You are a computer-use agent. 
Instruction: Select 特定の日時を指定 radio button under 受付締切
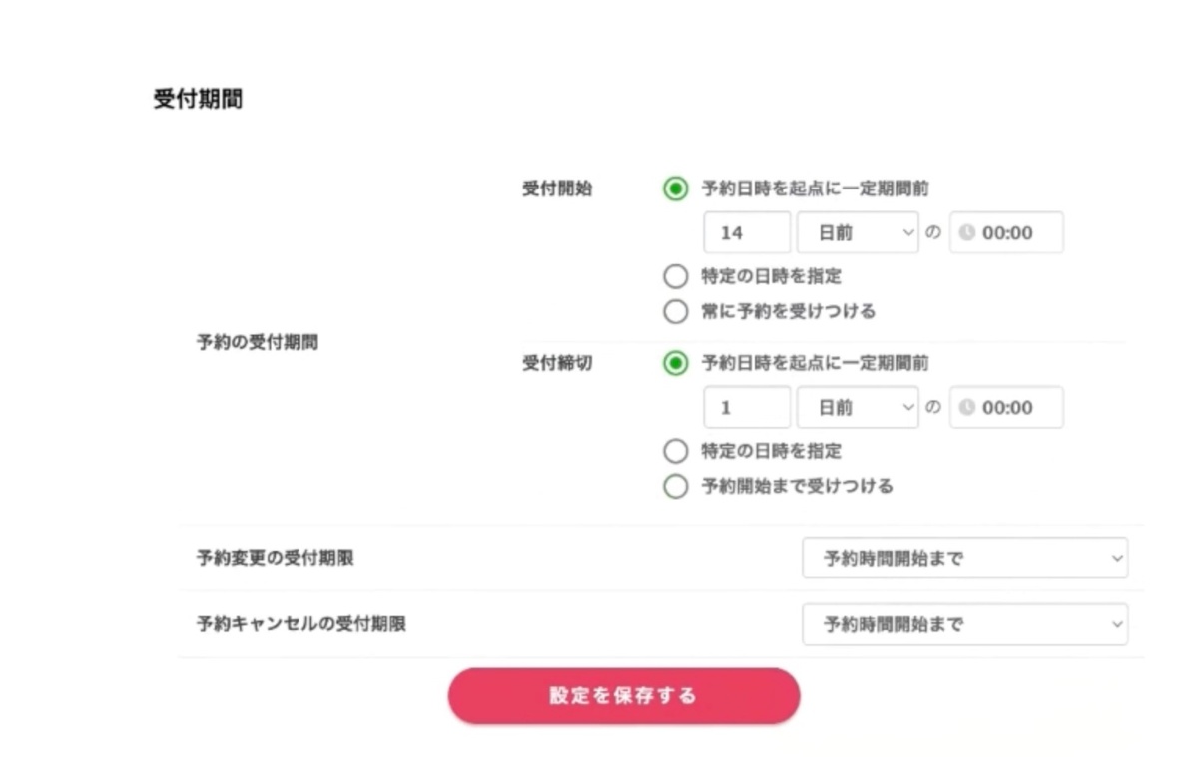pyautogui.click(x=676, y=452)
